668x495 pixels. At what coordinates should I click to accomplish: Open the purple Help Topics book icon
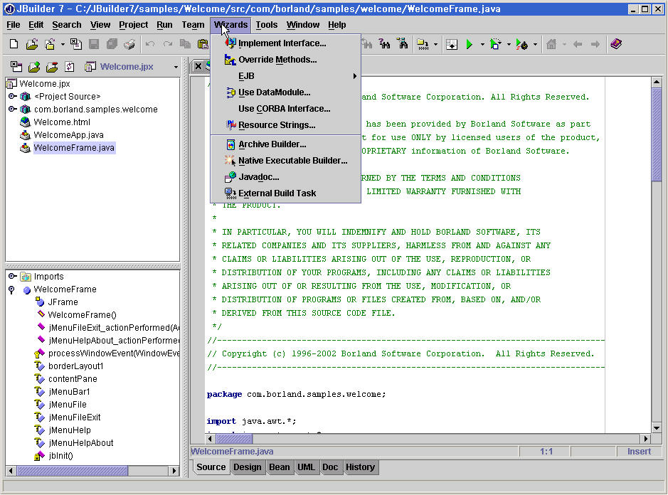[x=616, y=44]
